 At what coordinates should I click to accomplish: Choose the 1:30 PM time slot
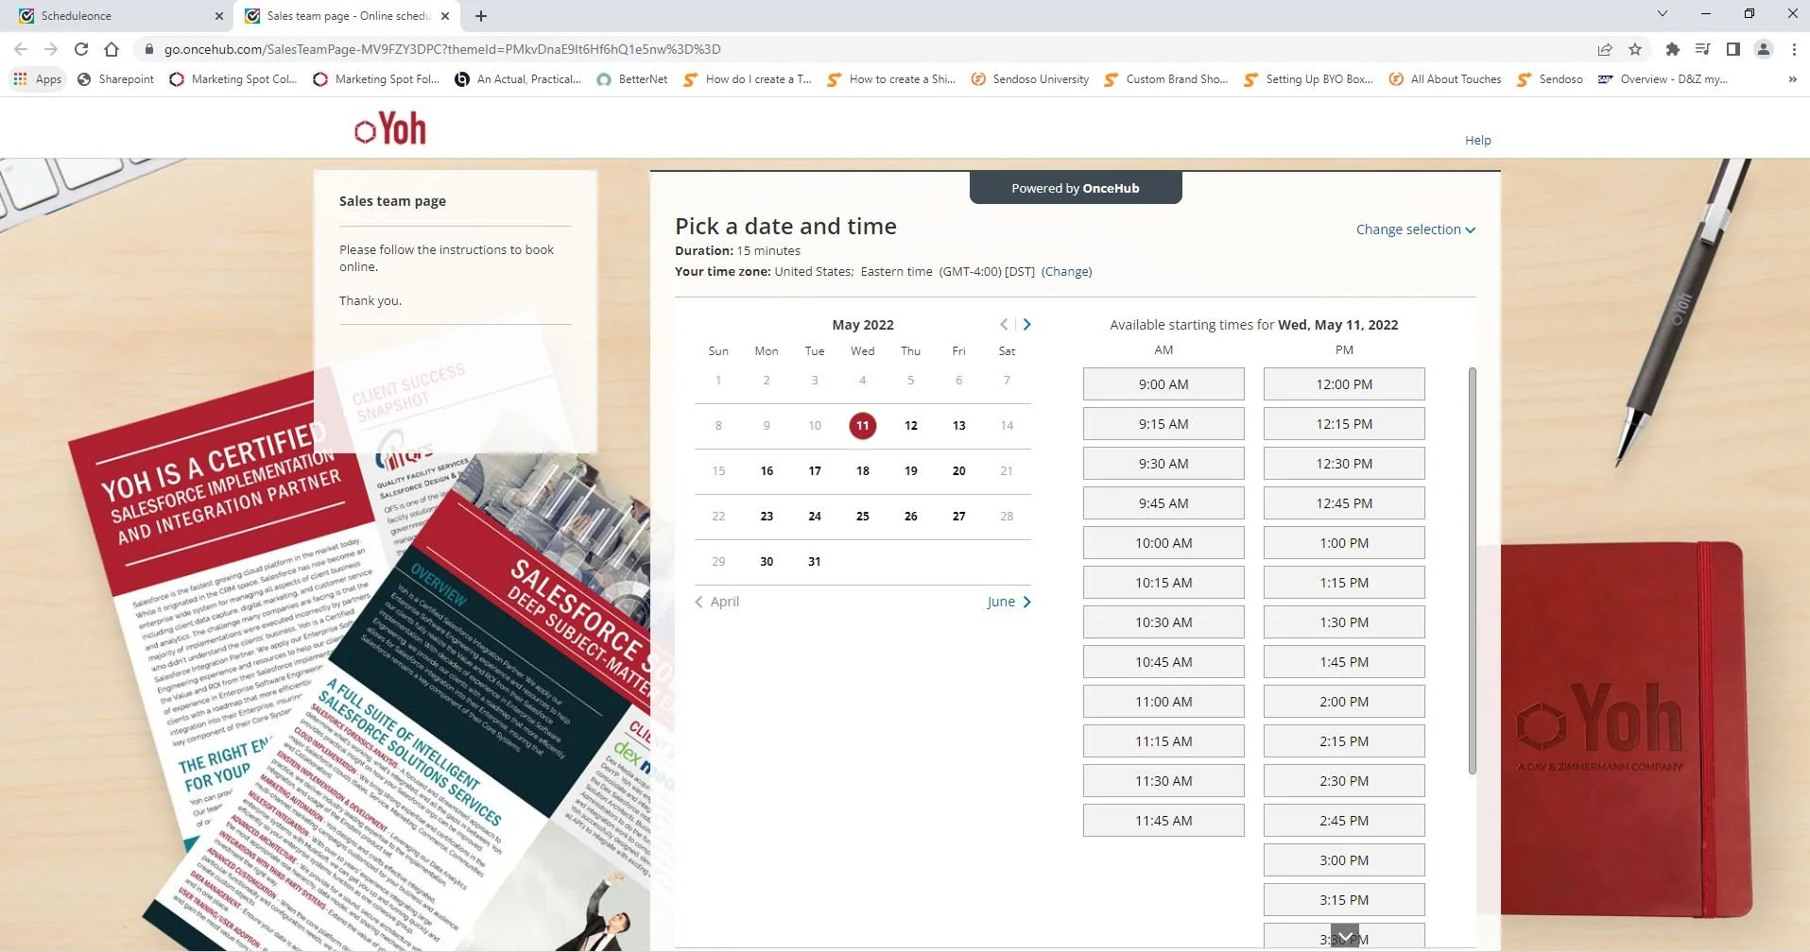coord(1344,622)
